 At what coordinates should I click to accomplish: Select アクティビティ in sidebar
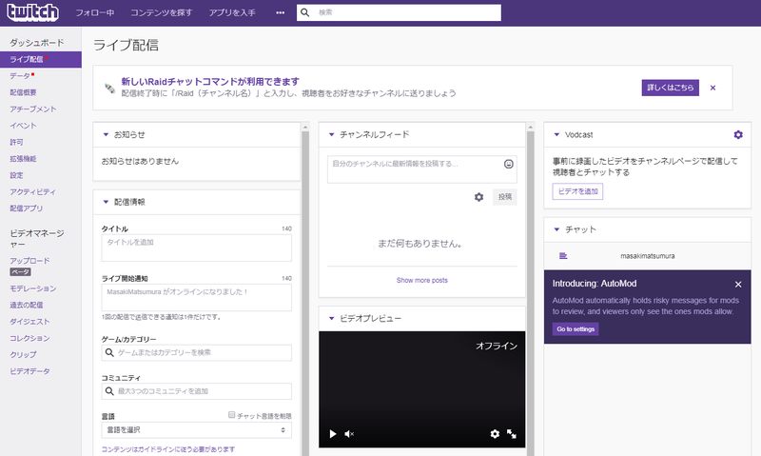coord(33,191)
